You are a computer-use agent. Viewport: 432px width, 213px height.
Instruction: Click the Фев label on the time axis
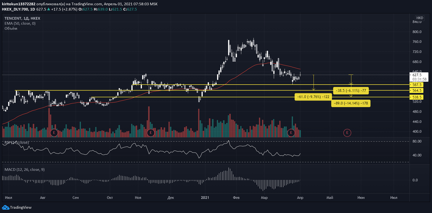click(x=237, y=198)
